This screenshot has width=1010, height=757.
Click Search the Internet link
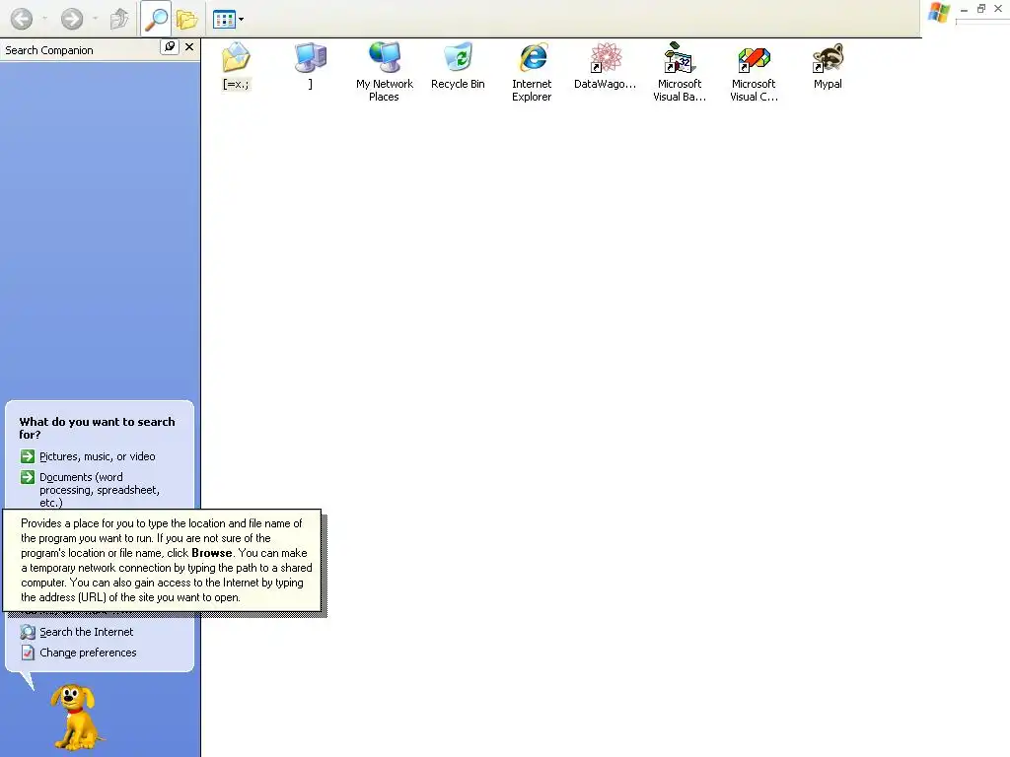pos(87,632)
